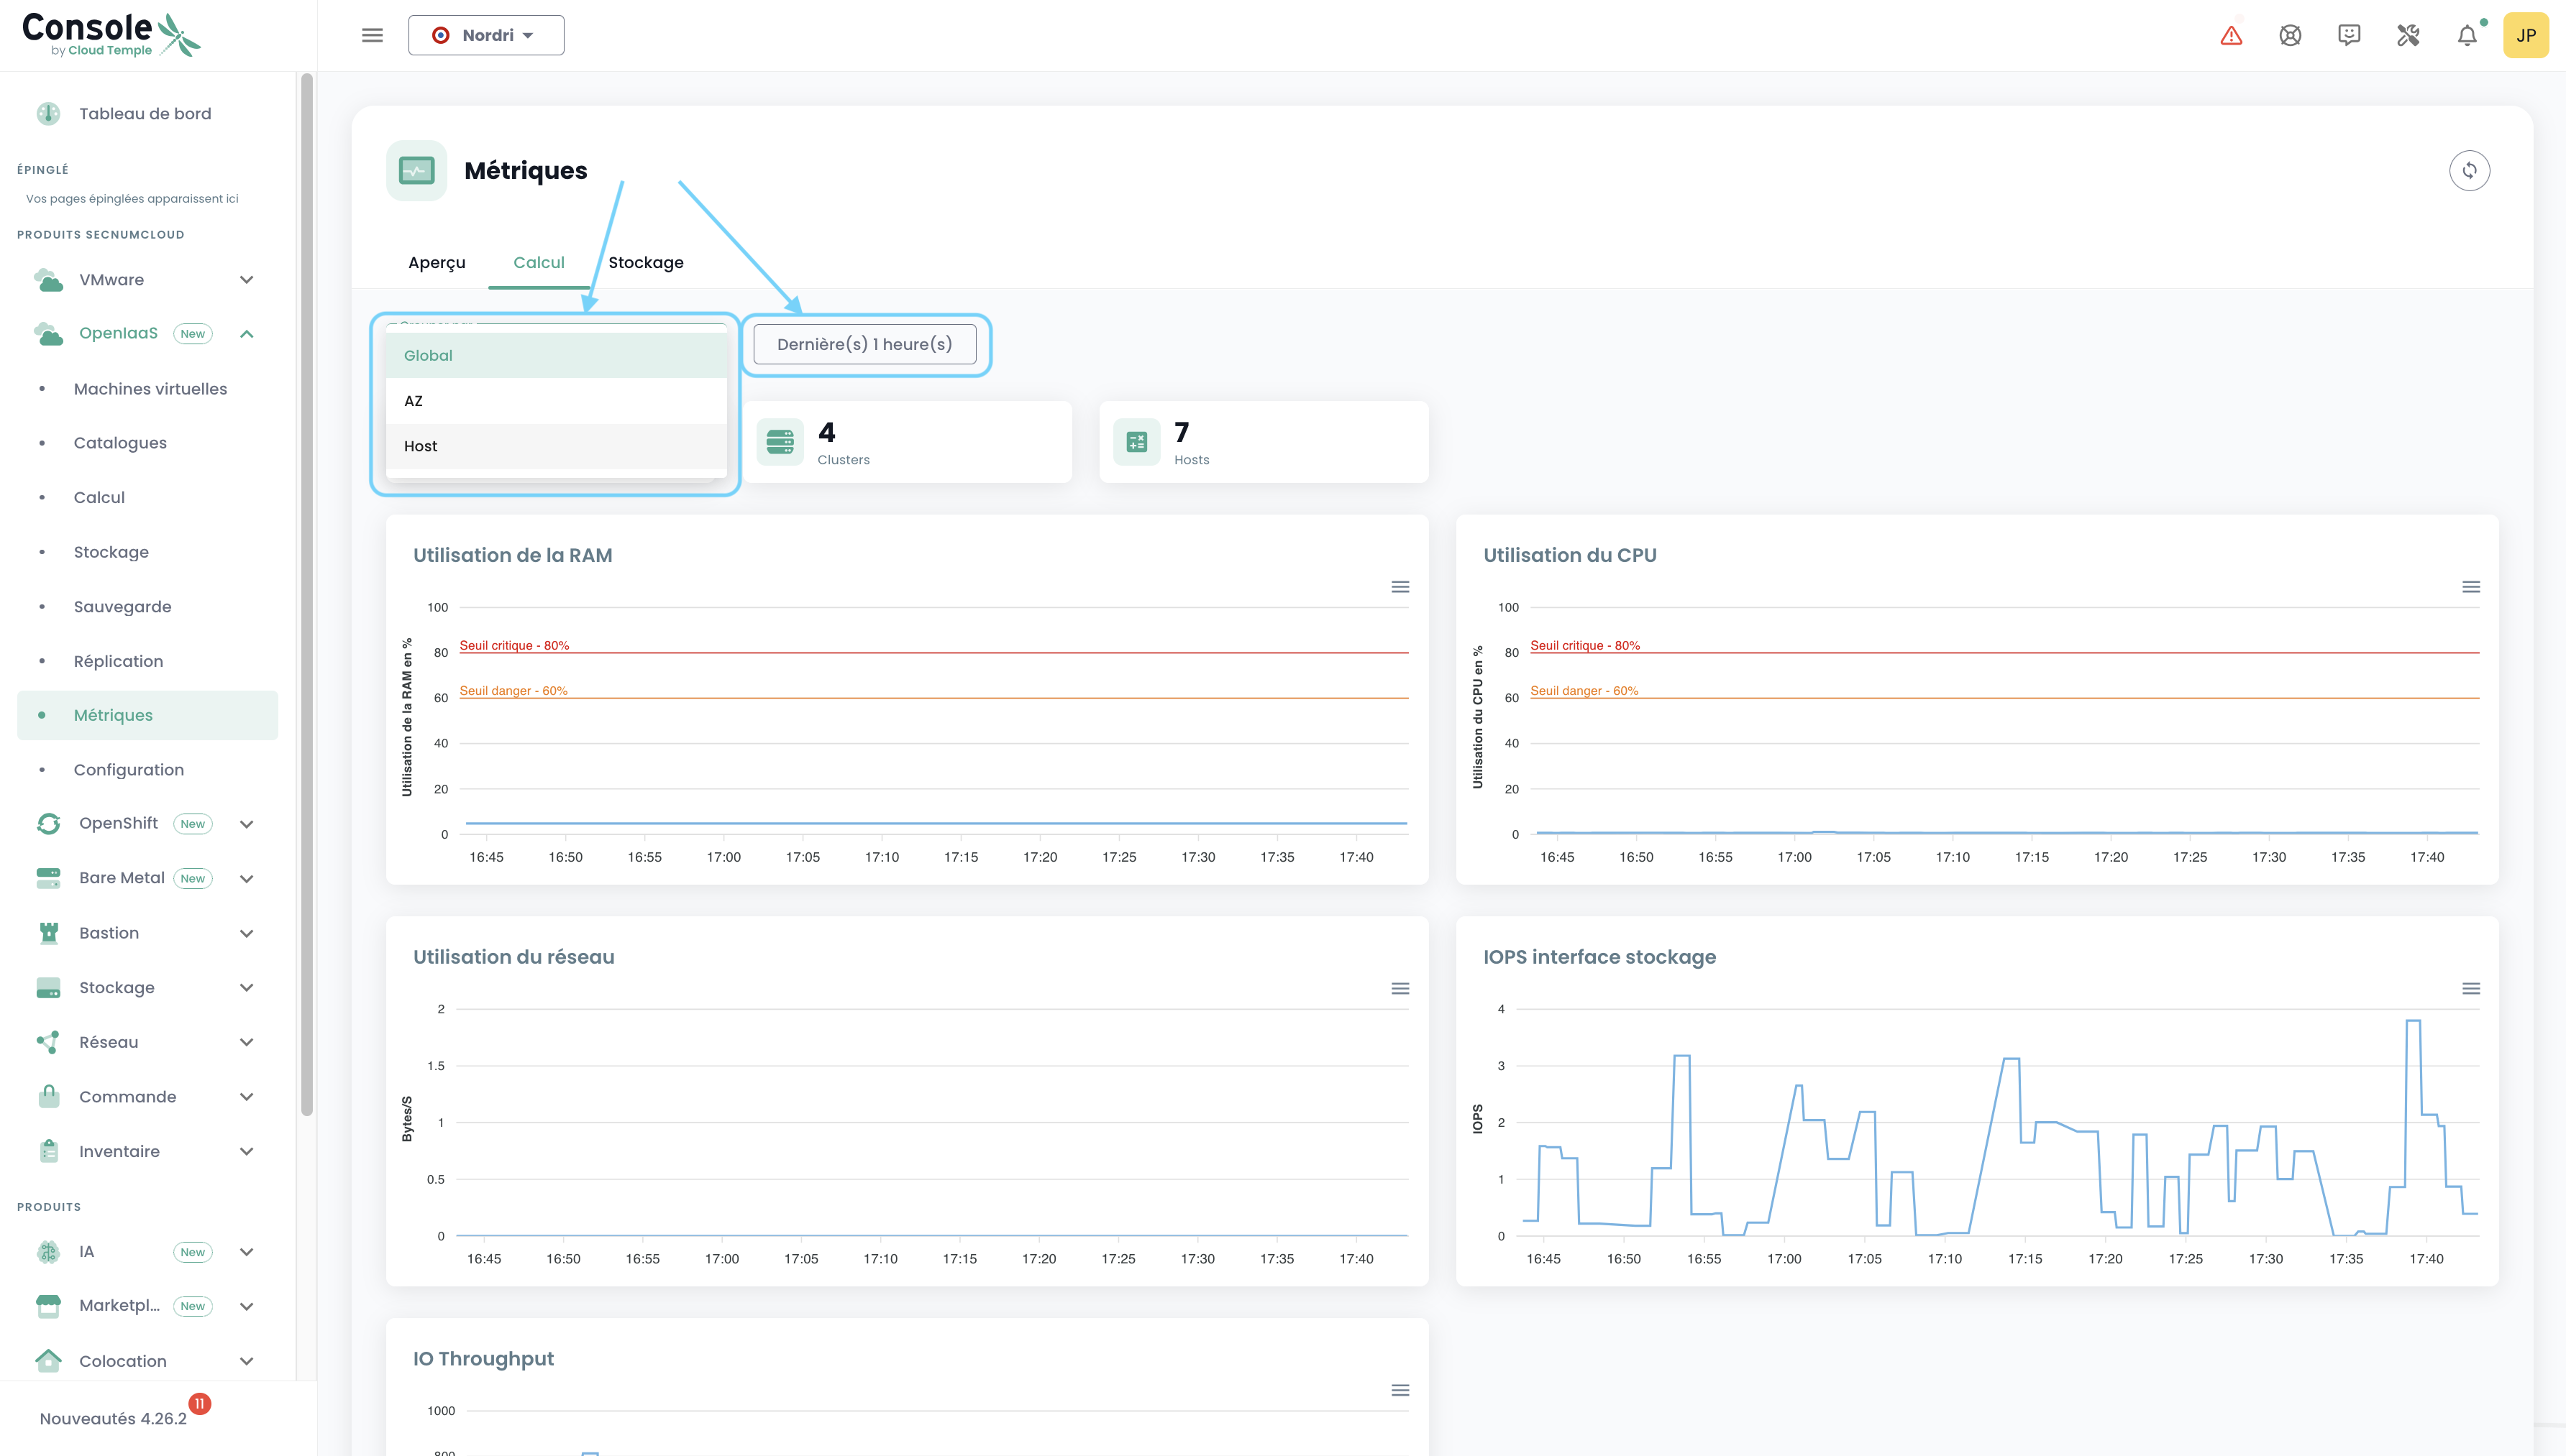Screen dimensions: 2566x1456
Task: Expand the Bastion sidebar section
Action: [246, 933]
